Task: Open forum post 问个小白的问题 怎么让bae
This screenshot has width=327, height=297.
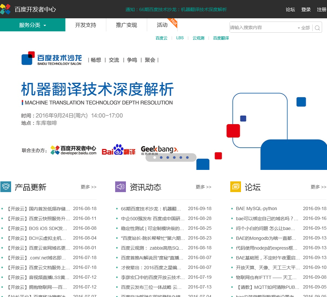Action: pos(266,228)
